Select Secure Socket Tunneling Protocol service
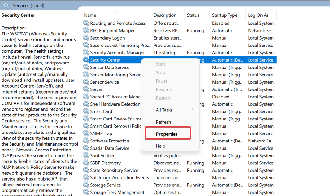Image resolution: width=330 pixels, height=196 pixels. pos(120,45)
